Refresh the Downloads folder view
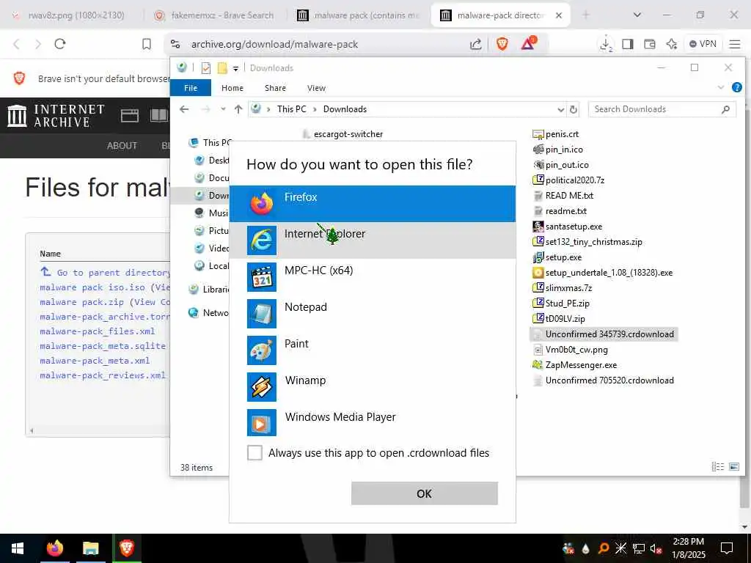The width and height of the screenshot is (751, 563). click(x=574, y=110)
